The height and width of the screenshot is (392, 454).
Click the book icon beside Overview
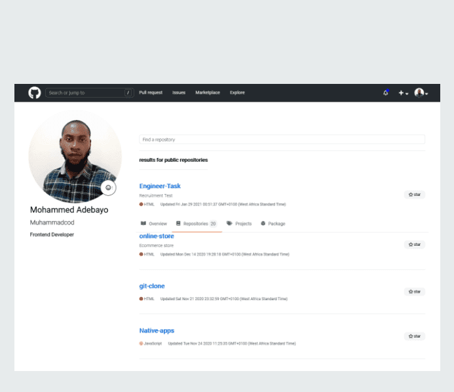[x=143, y=224]
